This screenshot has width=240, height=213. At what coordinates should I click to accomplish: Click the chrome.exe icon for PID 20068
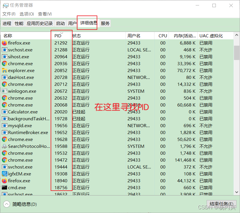(x=4, y=105)
